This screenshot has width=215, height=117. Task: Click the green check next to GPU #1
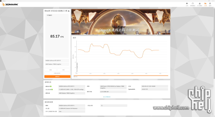[x=51, y=86]
